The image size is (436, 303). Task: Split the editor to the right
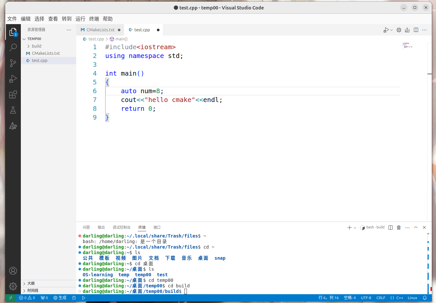pyautogui.click(x=416, y=30)
